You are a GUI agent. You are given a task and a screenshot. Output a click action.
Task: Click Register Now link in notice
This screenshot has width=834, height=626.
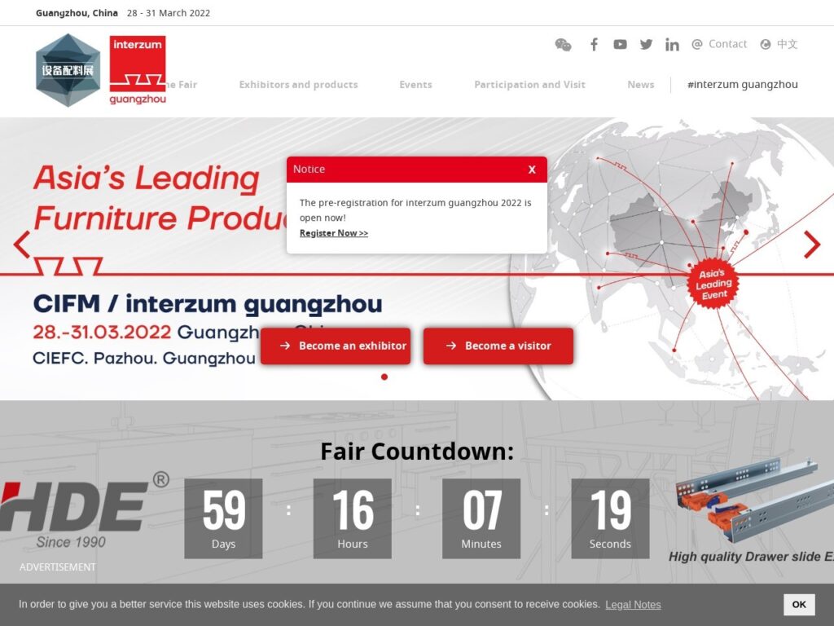333,233
